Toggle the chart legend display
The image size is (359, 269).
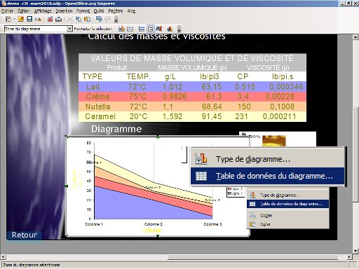(150, 29)
